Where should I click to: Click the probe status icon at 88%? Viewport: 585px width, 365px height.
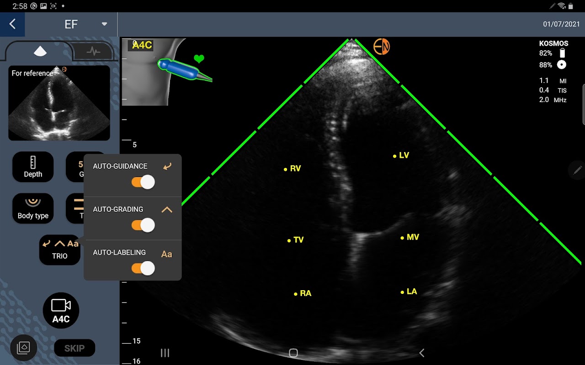562,65
